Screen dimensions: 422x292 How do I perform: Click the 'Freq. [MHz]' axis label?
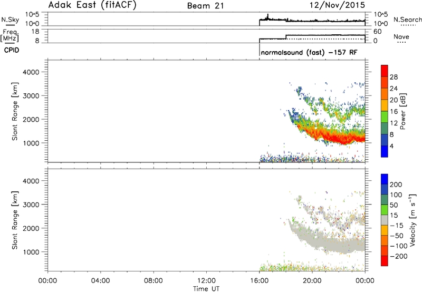9,35
